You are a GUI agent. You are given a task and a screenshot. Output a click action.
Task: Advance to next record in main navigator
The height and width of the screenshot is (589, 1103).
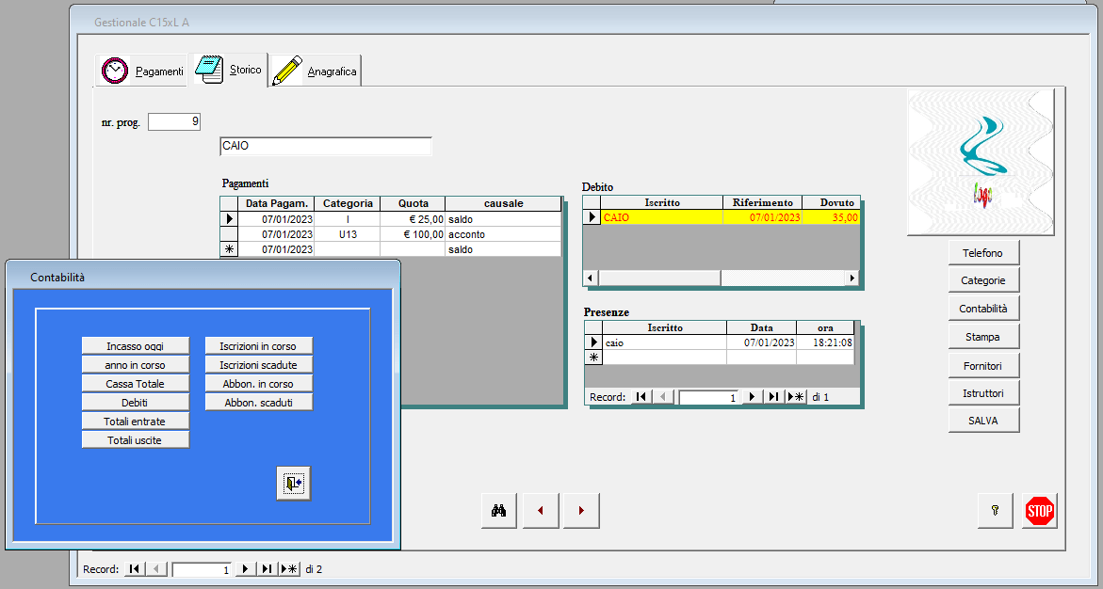click(x=246, y=569)
